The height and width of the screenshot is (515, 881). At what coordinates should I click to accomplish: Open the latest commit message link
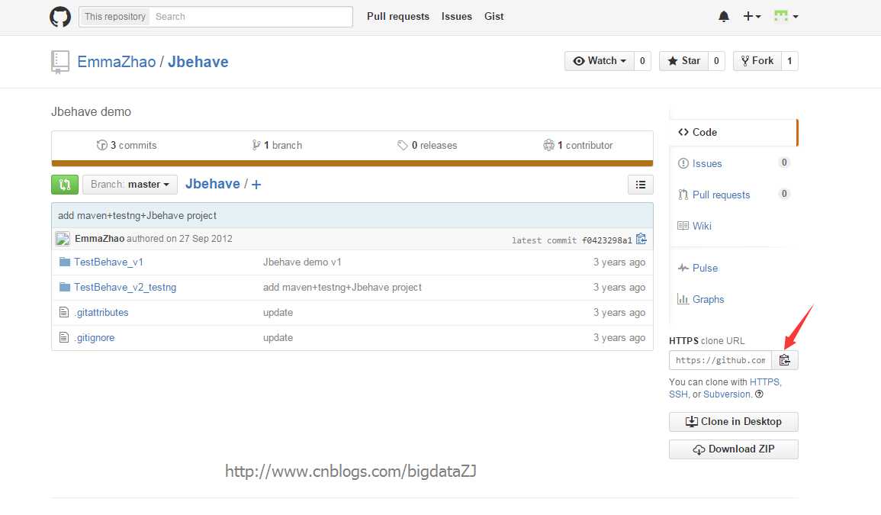click(137, 215)
